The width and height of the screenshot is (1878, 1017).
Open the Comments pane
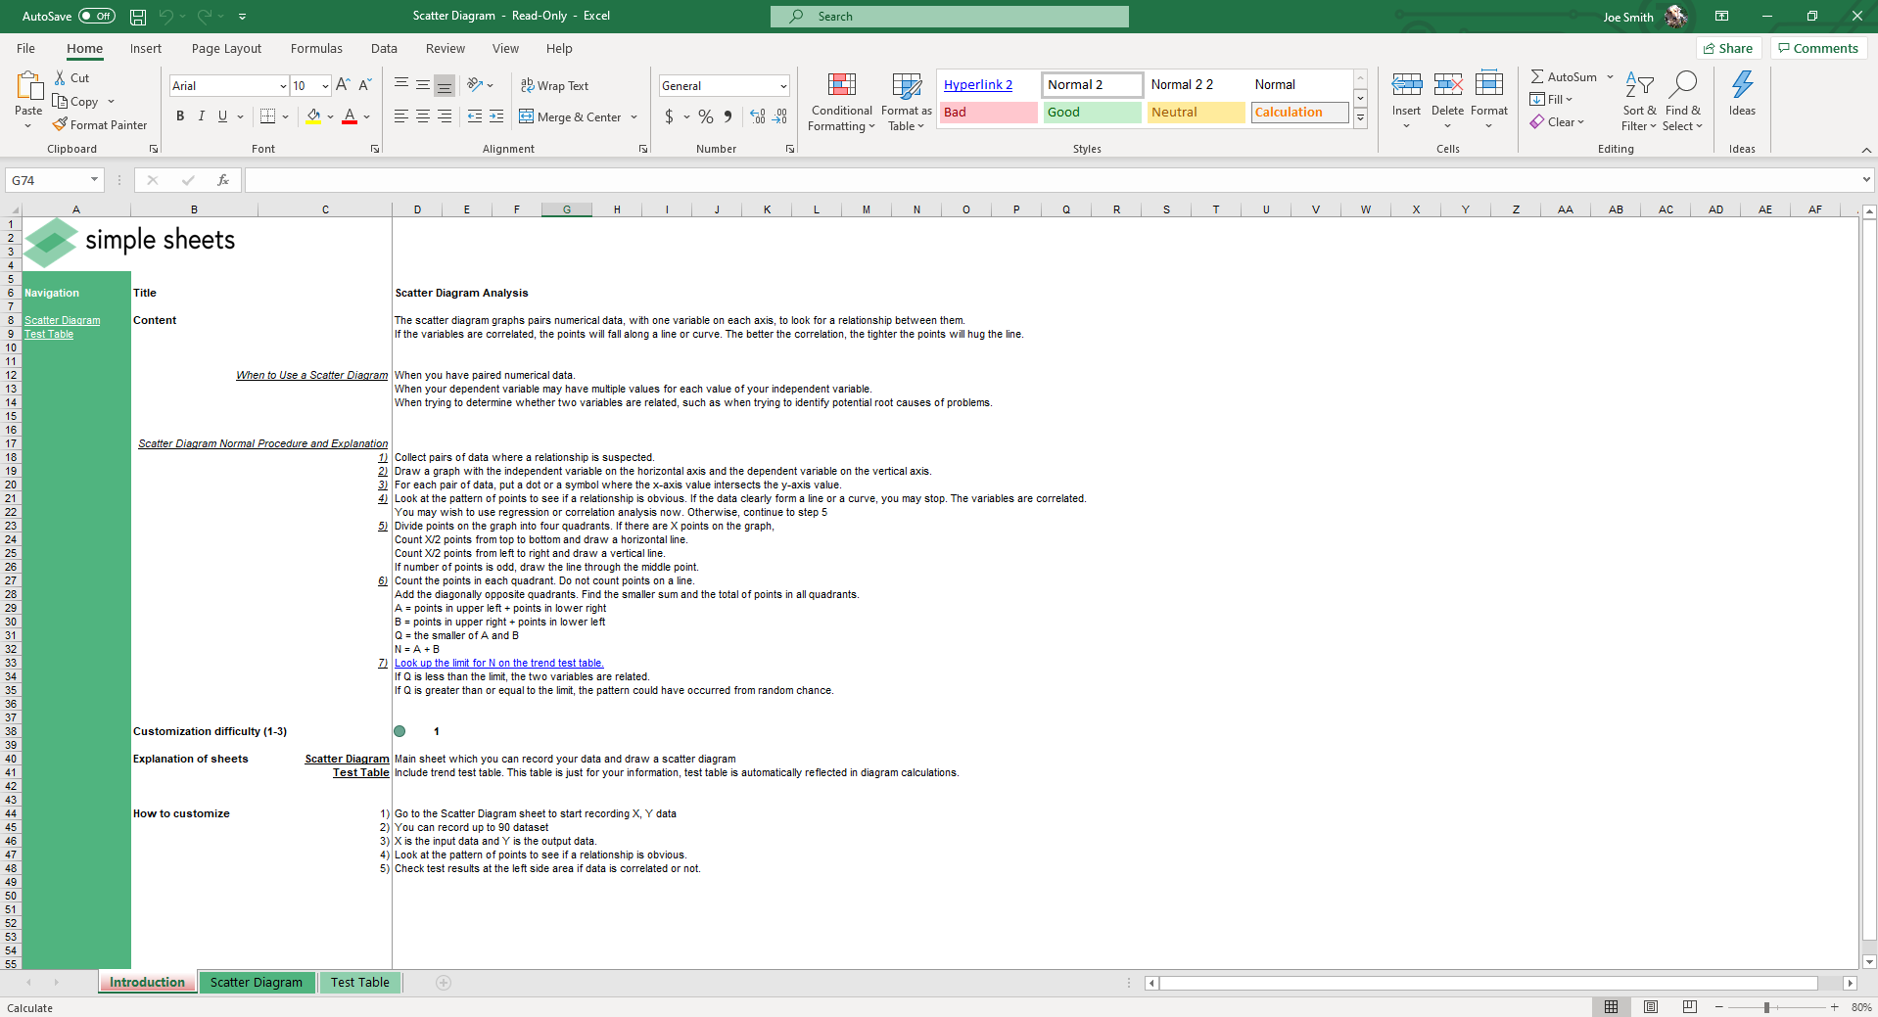[1818, 49]
